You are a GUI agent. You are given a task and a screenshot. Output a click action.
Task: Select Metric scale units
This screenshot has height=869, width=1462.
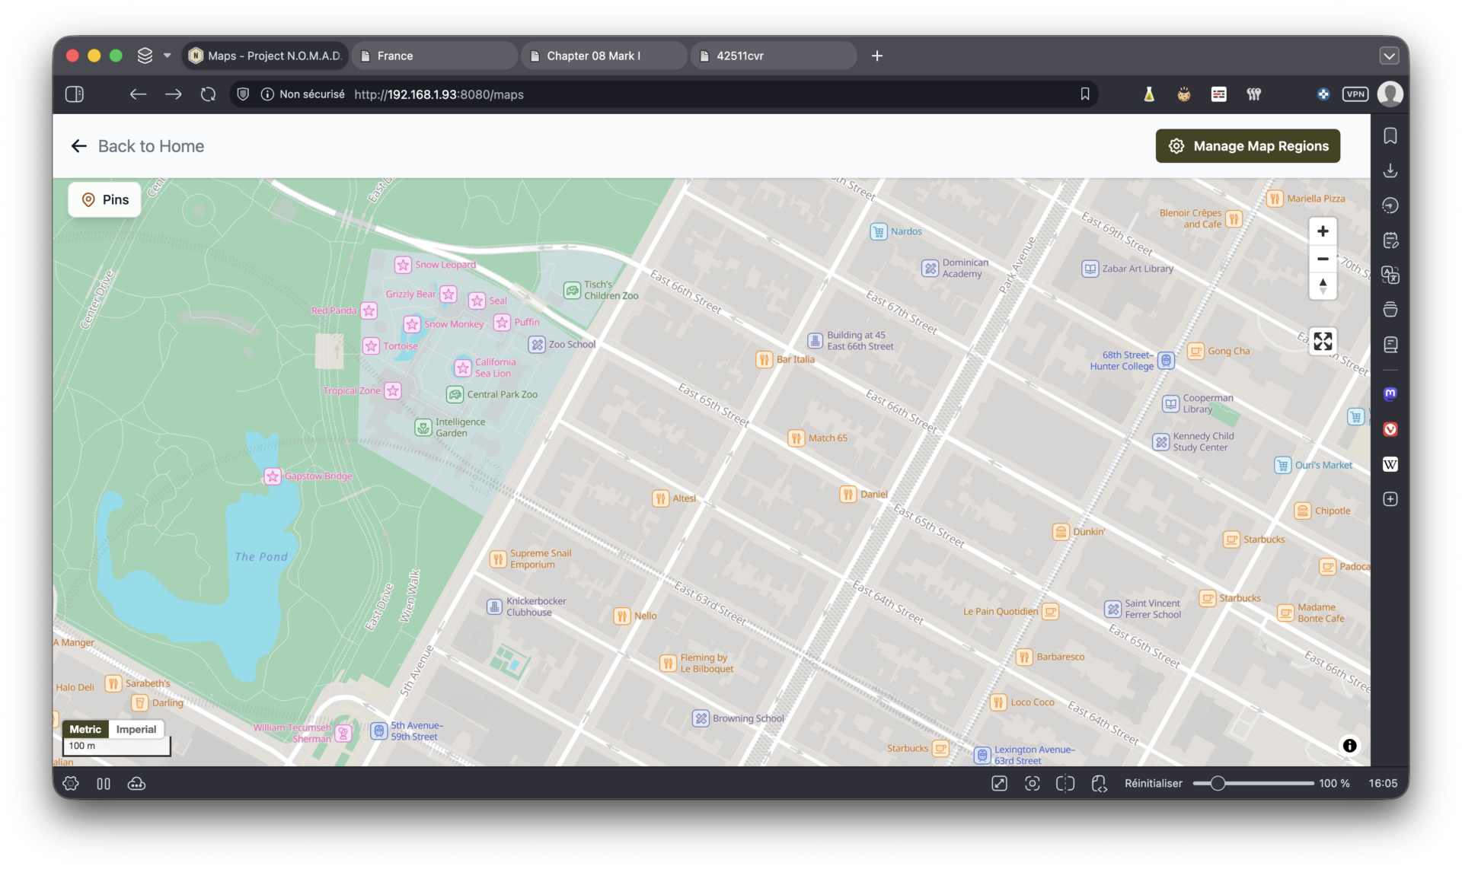85,729
